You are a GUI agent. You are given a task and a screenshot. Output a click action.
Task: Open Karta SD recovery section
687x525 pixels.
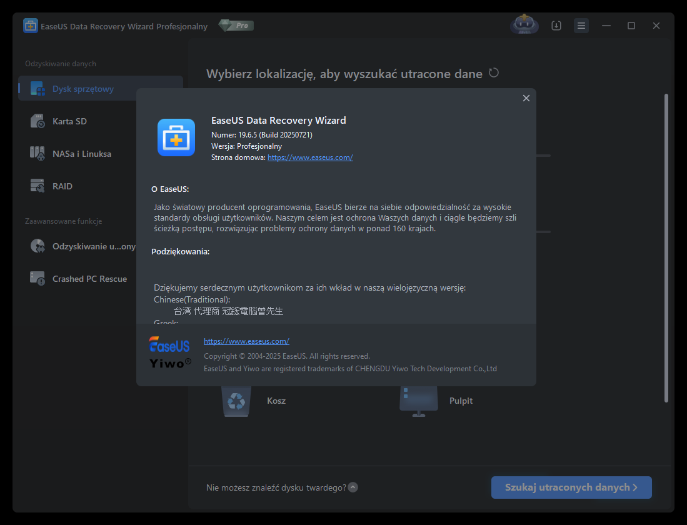point(69,121)
